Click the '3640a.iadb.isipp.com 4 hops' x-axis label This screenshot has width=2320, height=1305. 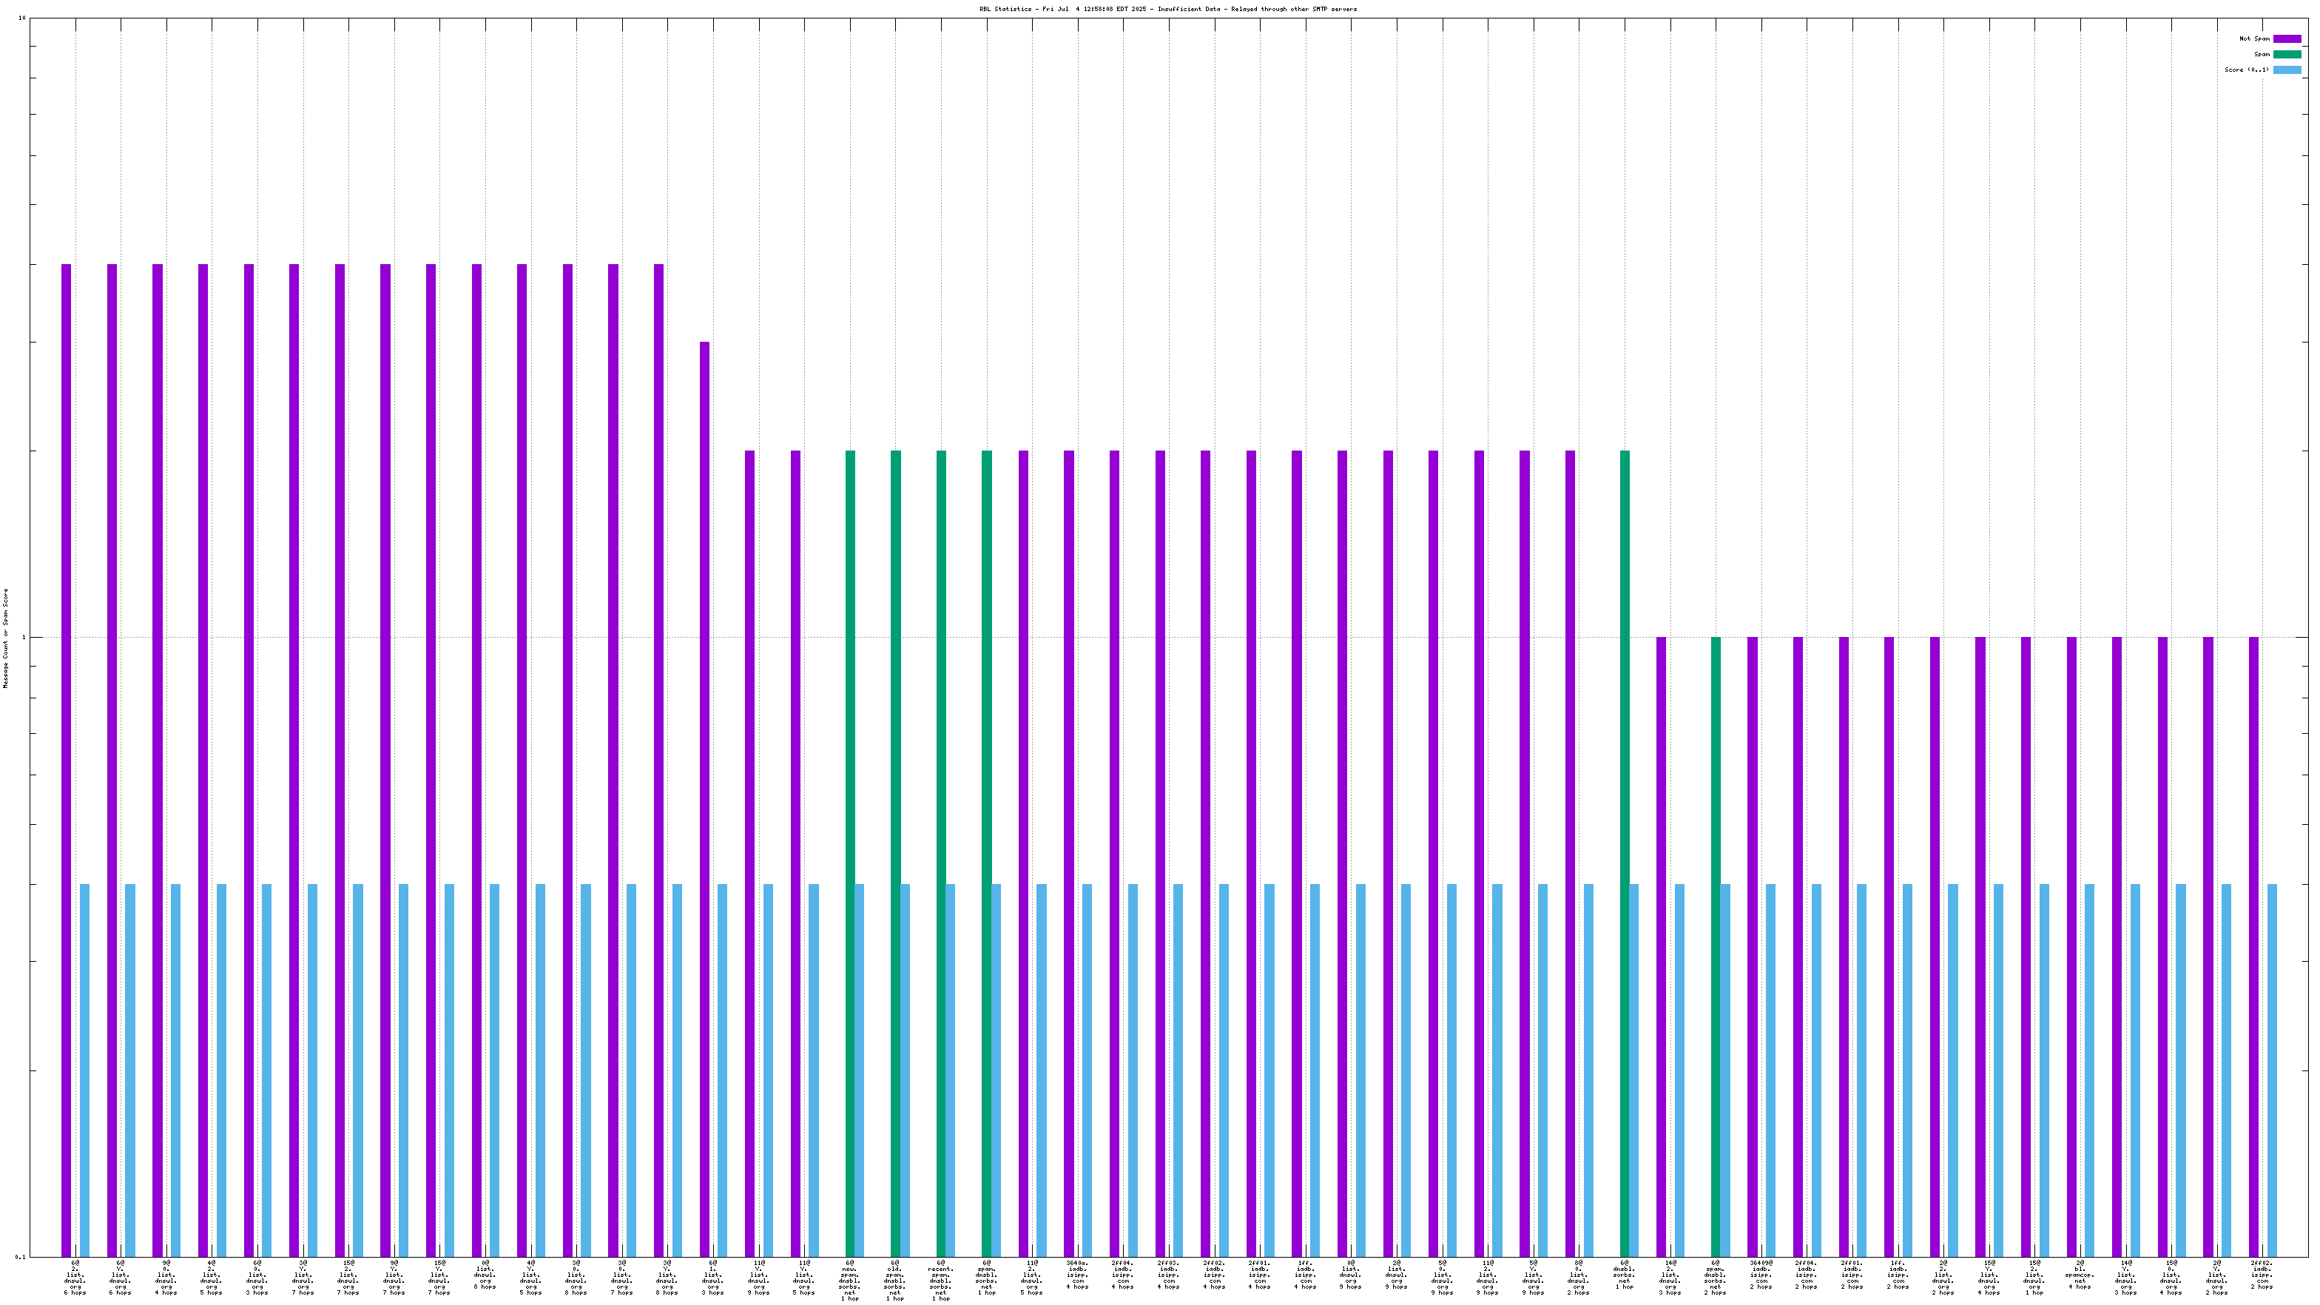(1077, 1275)
